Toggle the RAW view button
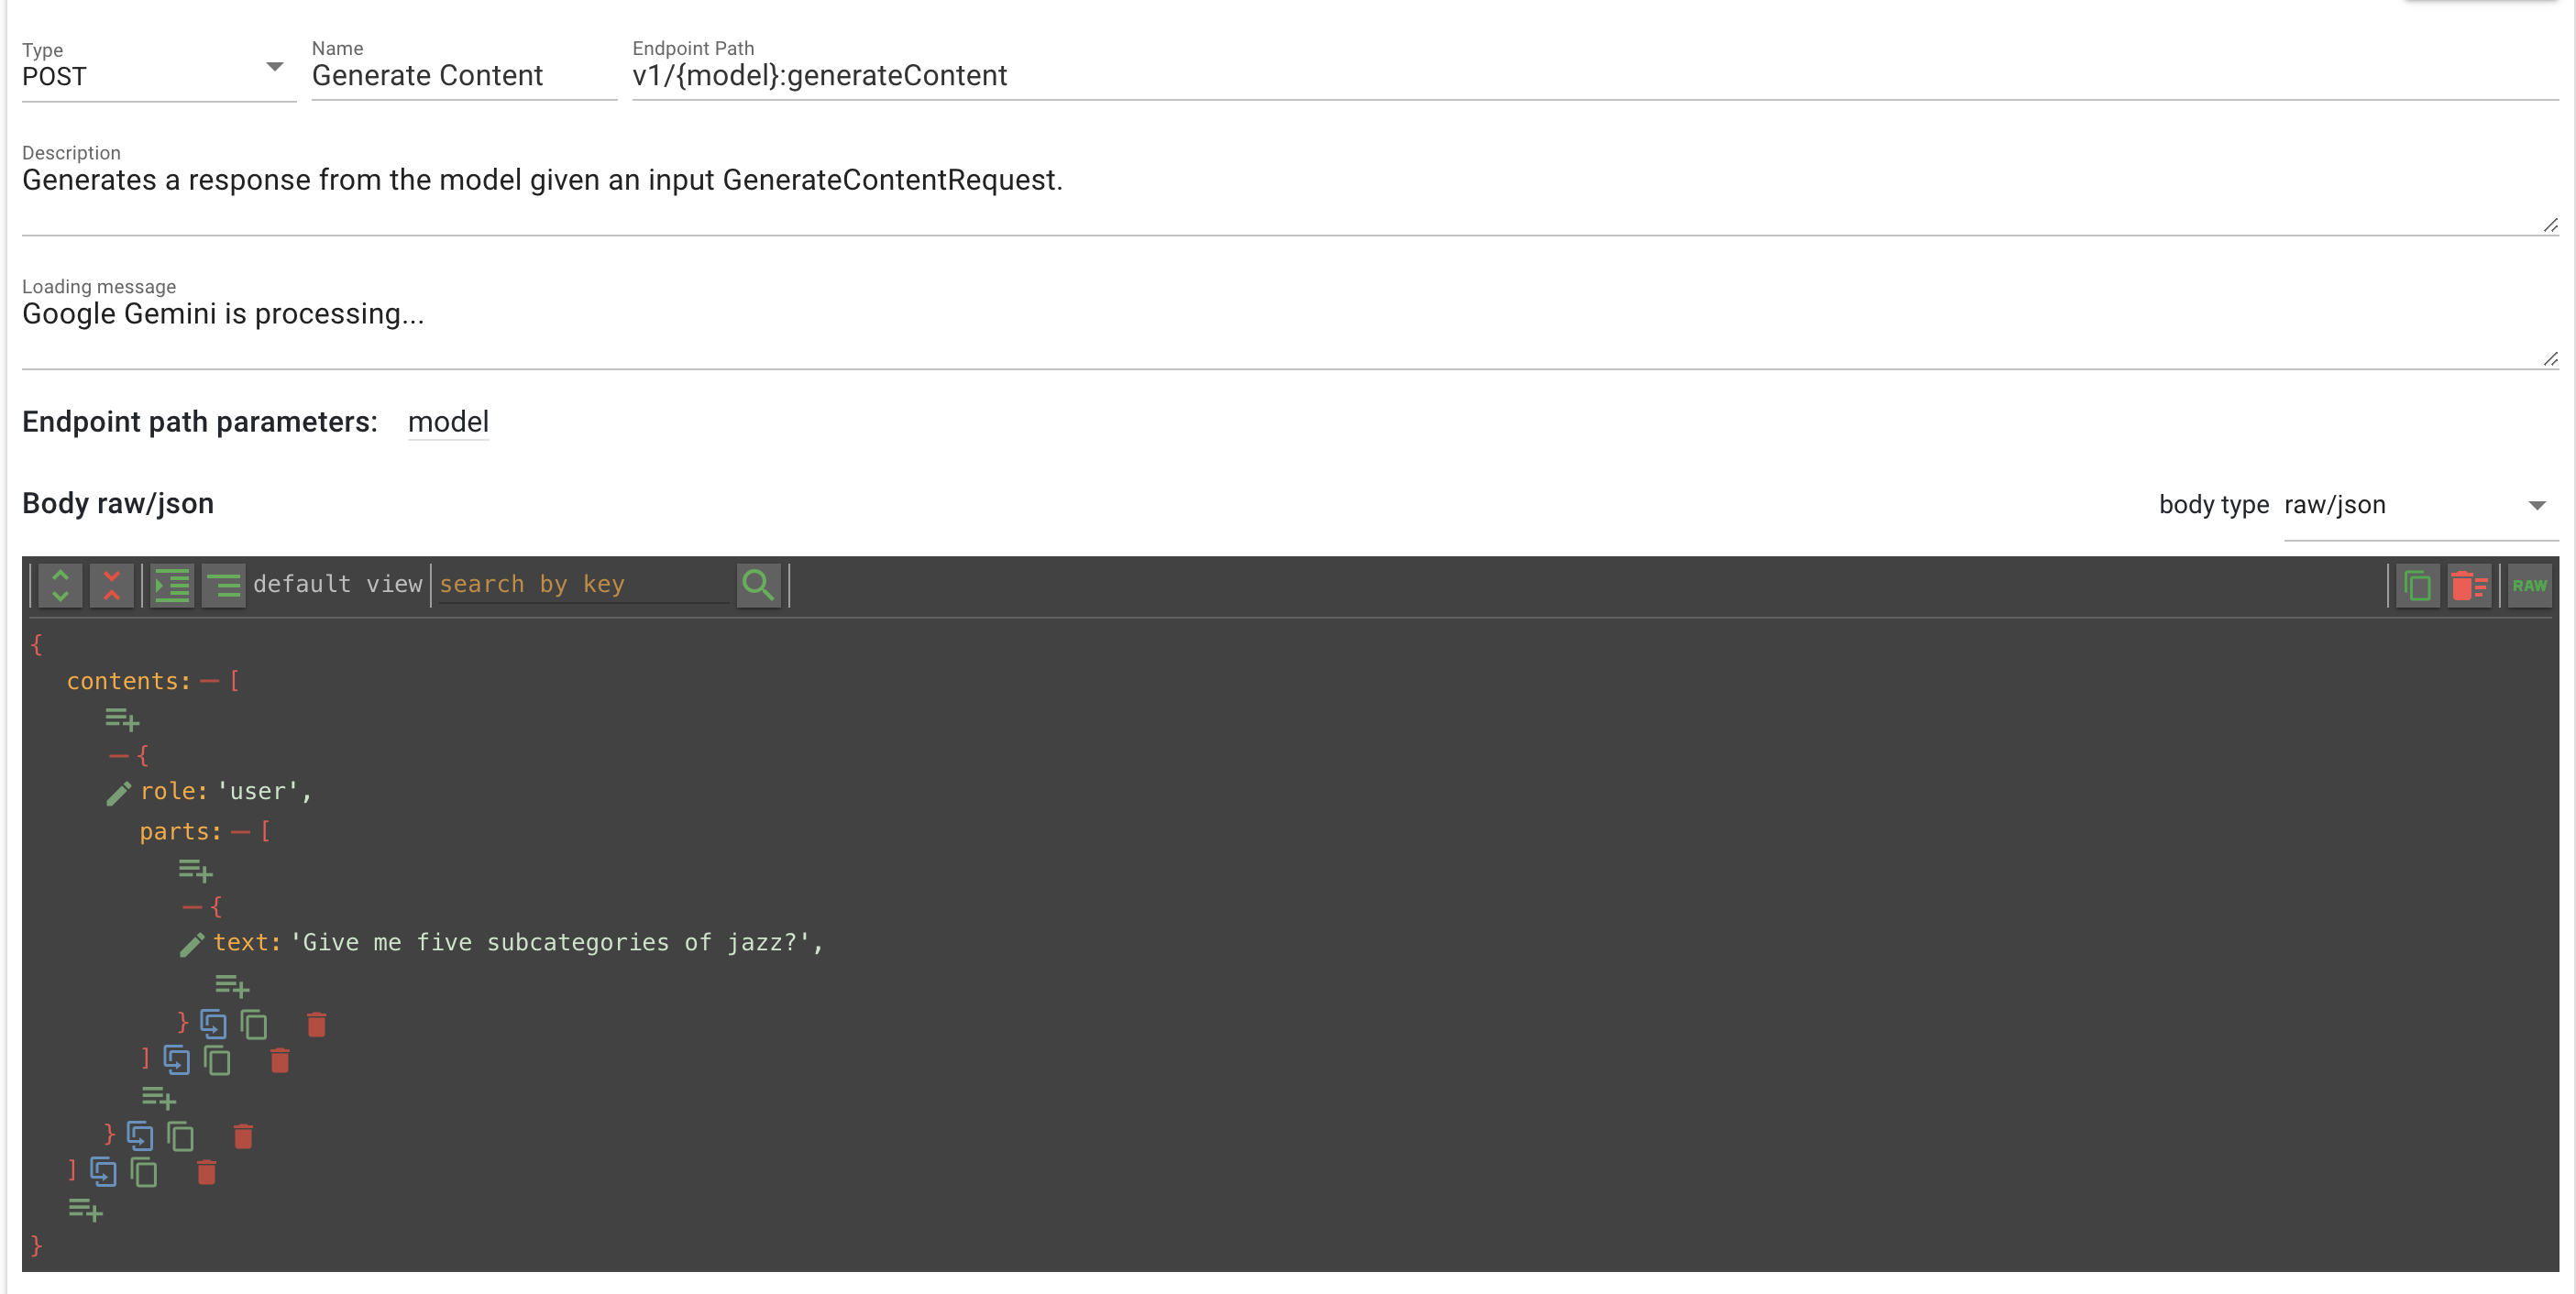The height and width of the screenshot is (1294, 2576). point(2529,586)
